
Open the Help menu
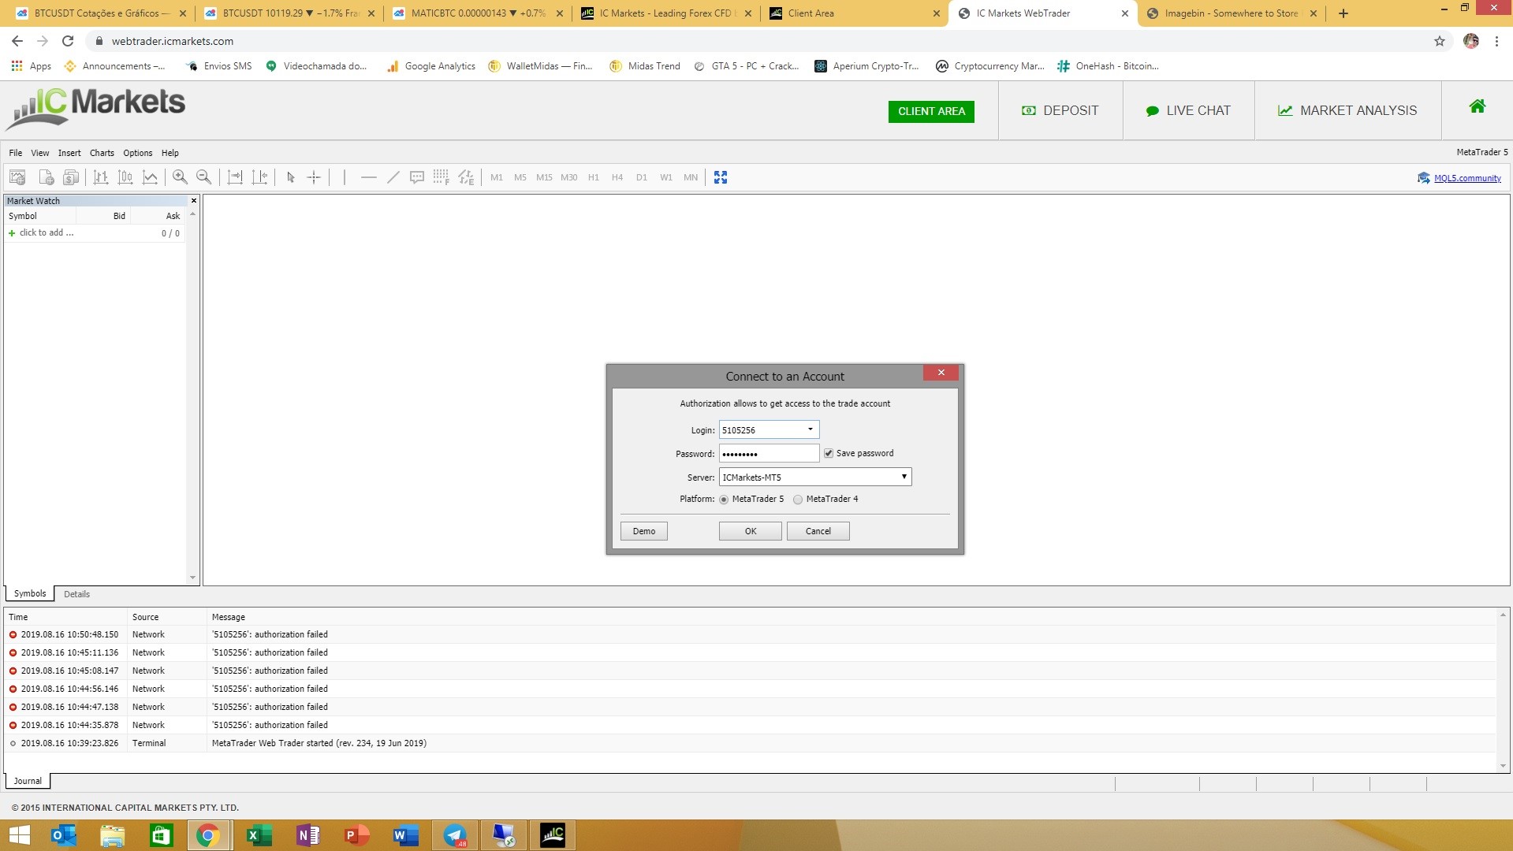(170, 153)
